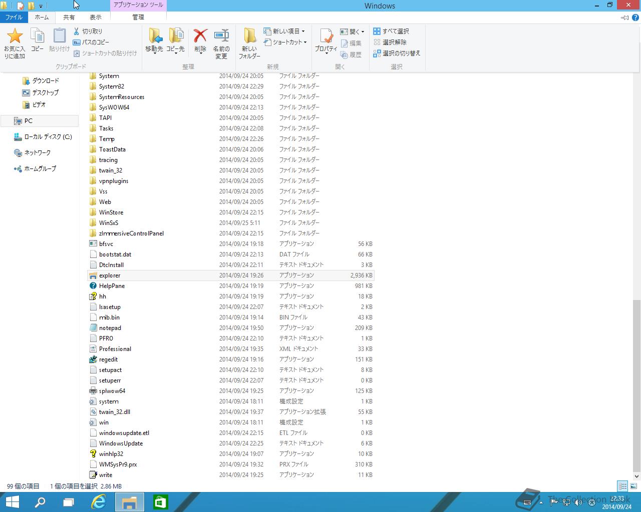Image resolution: width=641 pixels, height=512 pixels.
Task: Select the explorer application icon
Action: 93,275
